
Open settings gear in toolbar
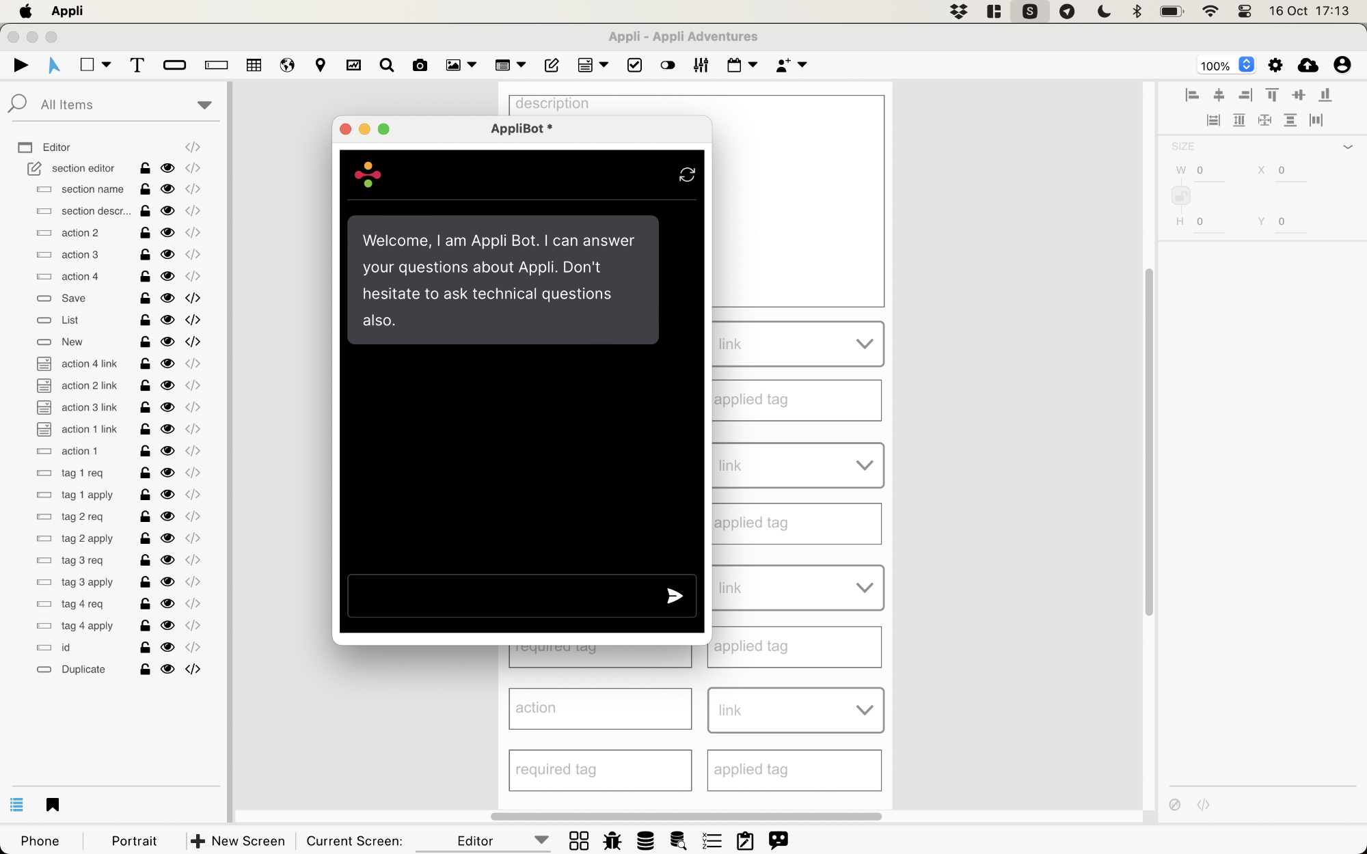[x=1275, y=65]
